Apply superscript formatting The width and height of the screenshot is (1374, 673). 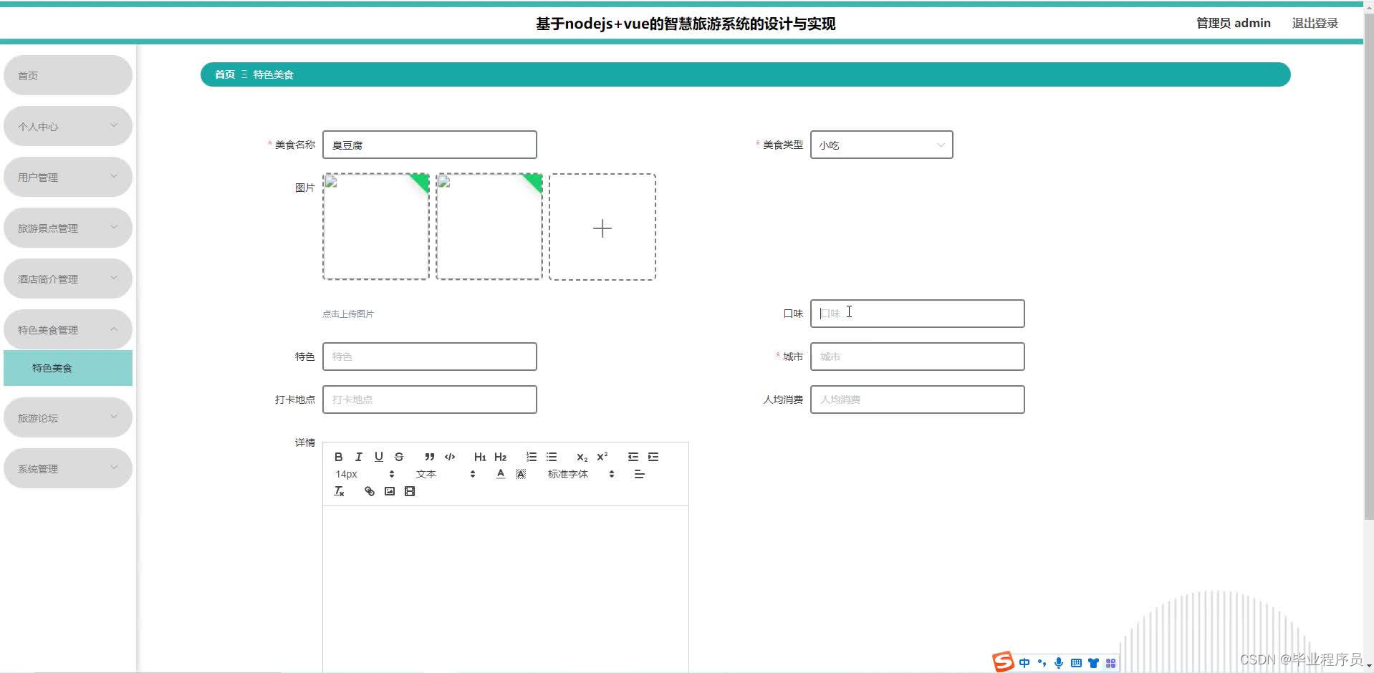(602, 457)
